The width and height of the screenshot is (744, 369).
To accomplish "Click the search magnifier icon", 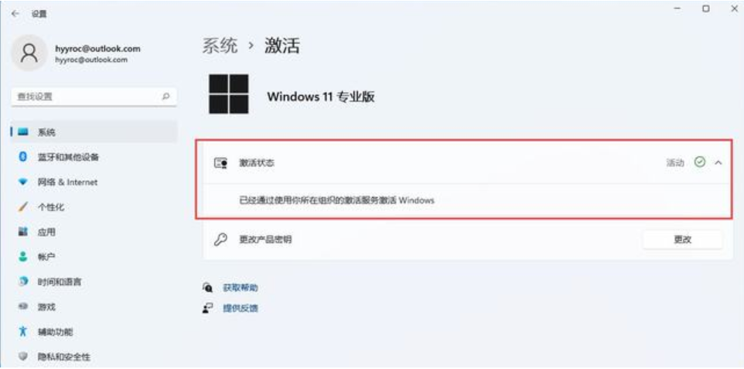I will point(166,97).
